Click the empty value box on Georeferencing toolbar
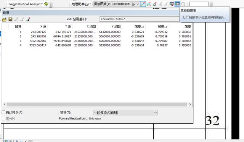The width and height of the screenshot is (244, 142). [x=199, y=4]
